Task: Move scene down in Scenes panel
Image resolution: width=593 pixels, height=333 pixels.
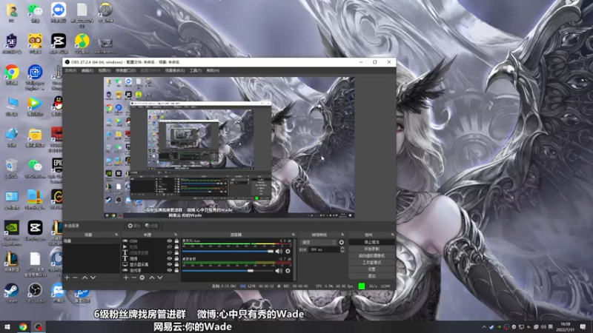Action: (x=93, y=277)
